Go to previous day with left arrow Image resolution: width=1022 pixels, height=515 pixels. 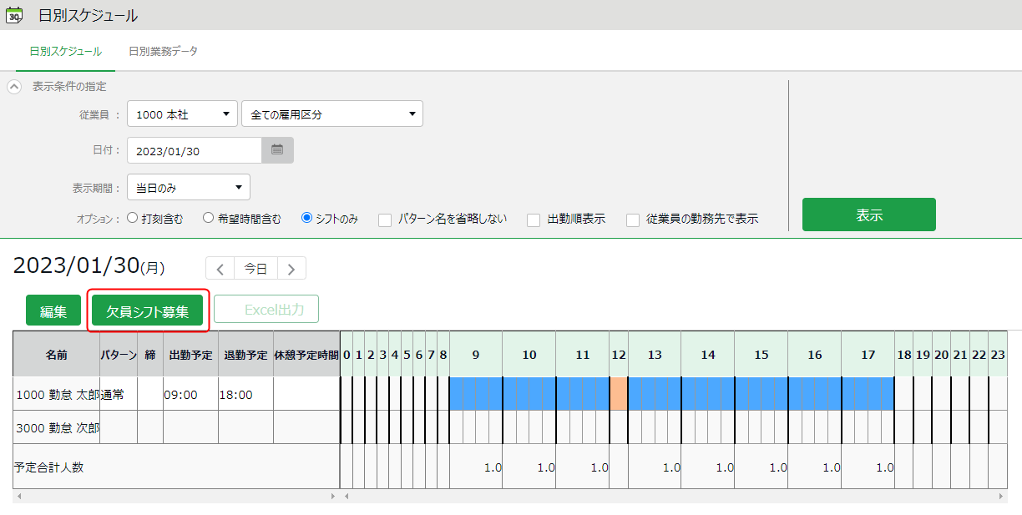220,269
